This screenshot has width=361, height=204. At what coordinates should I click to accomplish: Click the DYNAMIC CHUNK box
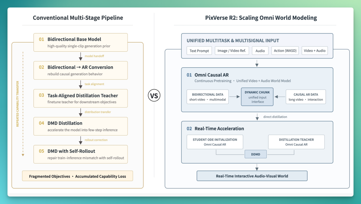[x=257, y=97]
